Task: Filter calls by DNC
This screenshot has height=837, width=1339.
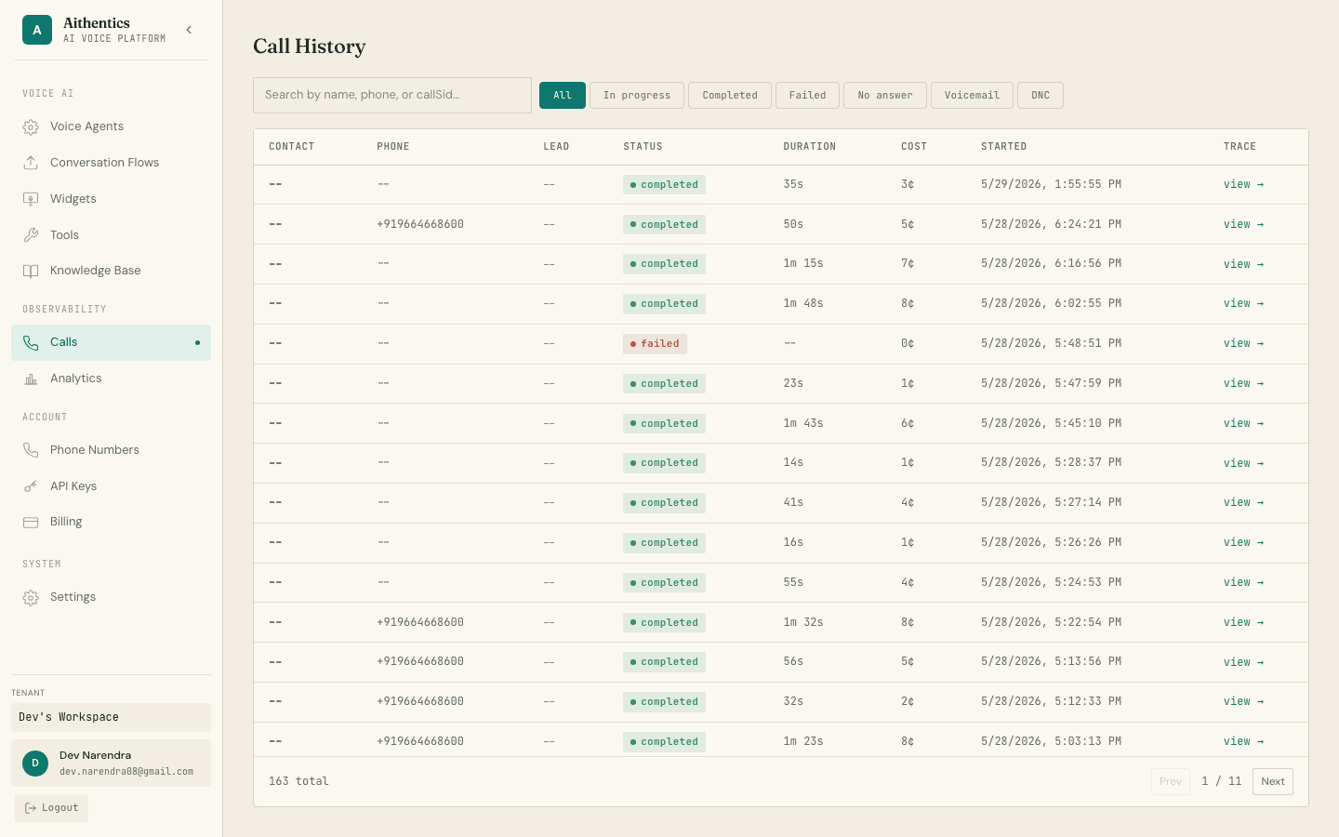Action: coord(1041,95)
